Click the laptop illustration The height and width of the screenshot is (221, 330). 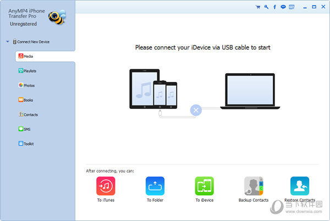point(250,91)
